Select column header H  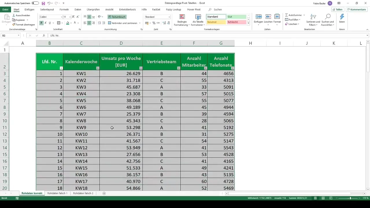click(250, 43)
